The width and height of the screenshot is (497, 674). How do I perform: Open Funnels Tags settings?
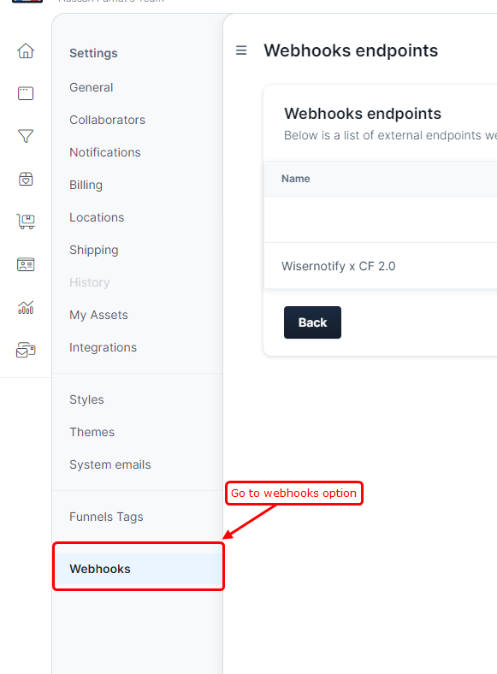(106, 517)
